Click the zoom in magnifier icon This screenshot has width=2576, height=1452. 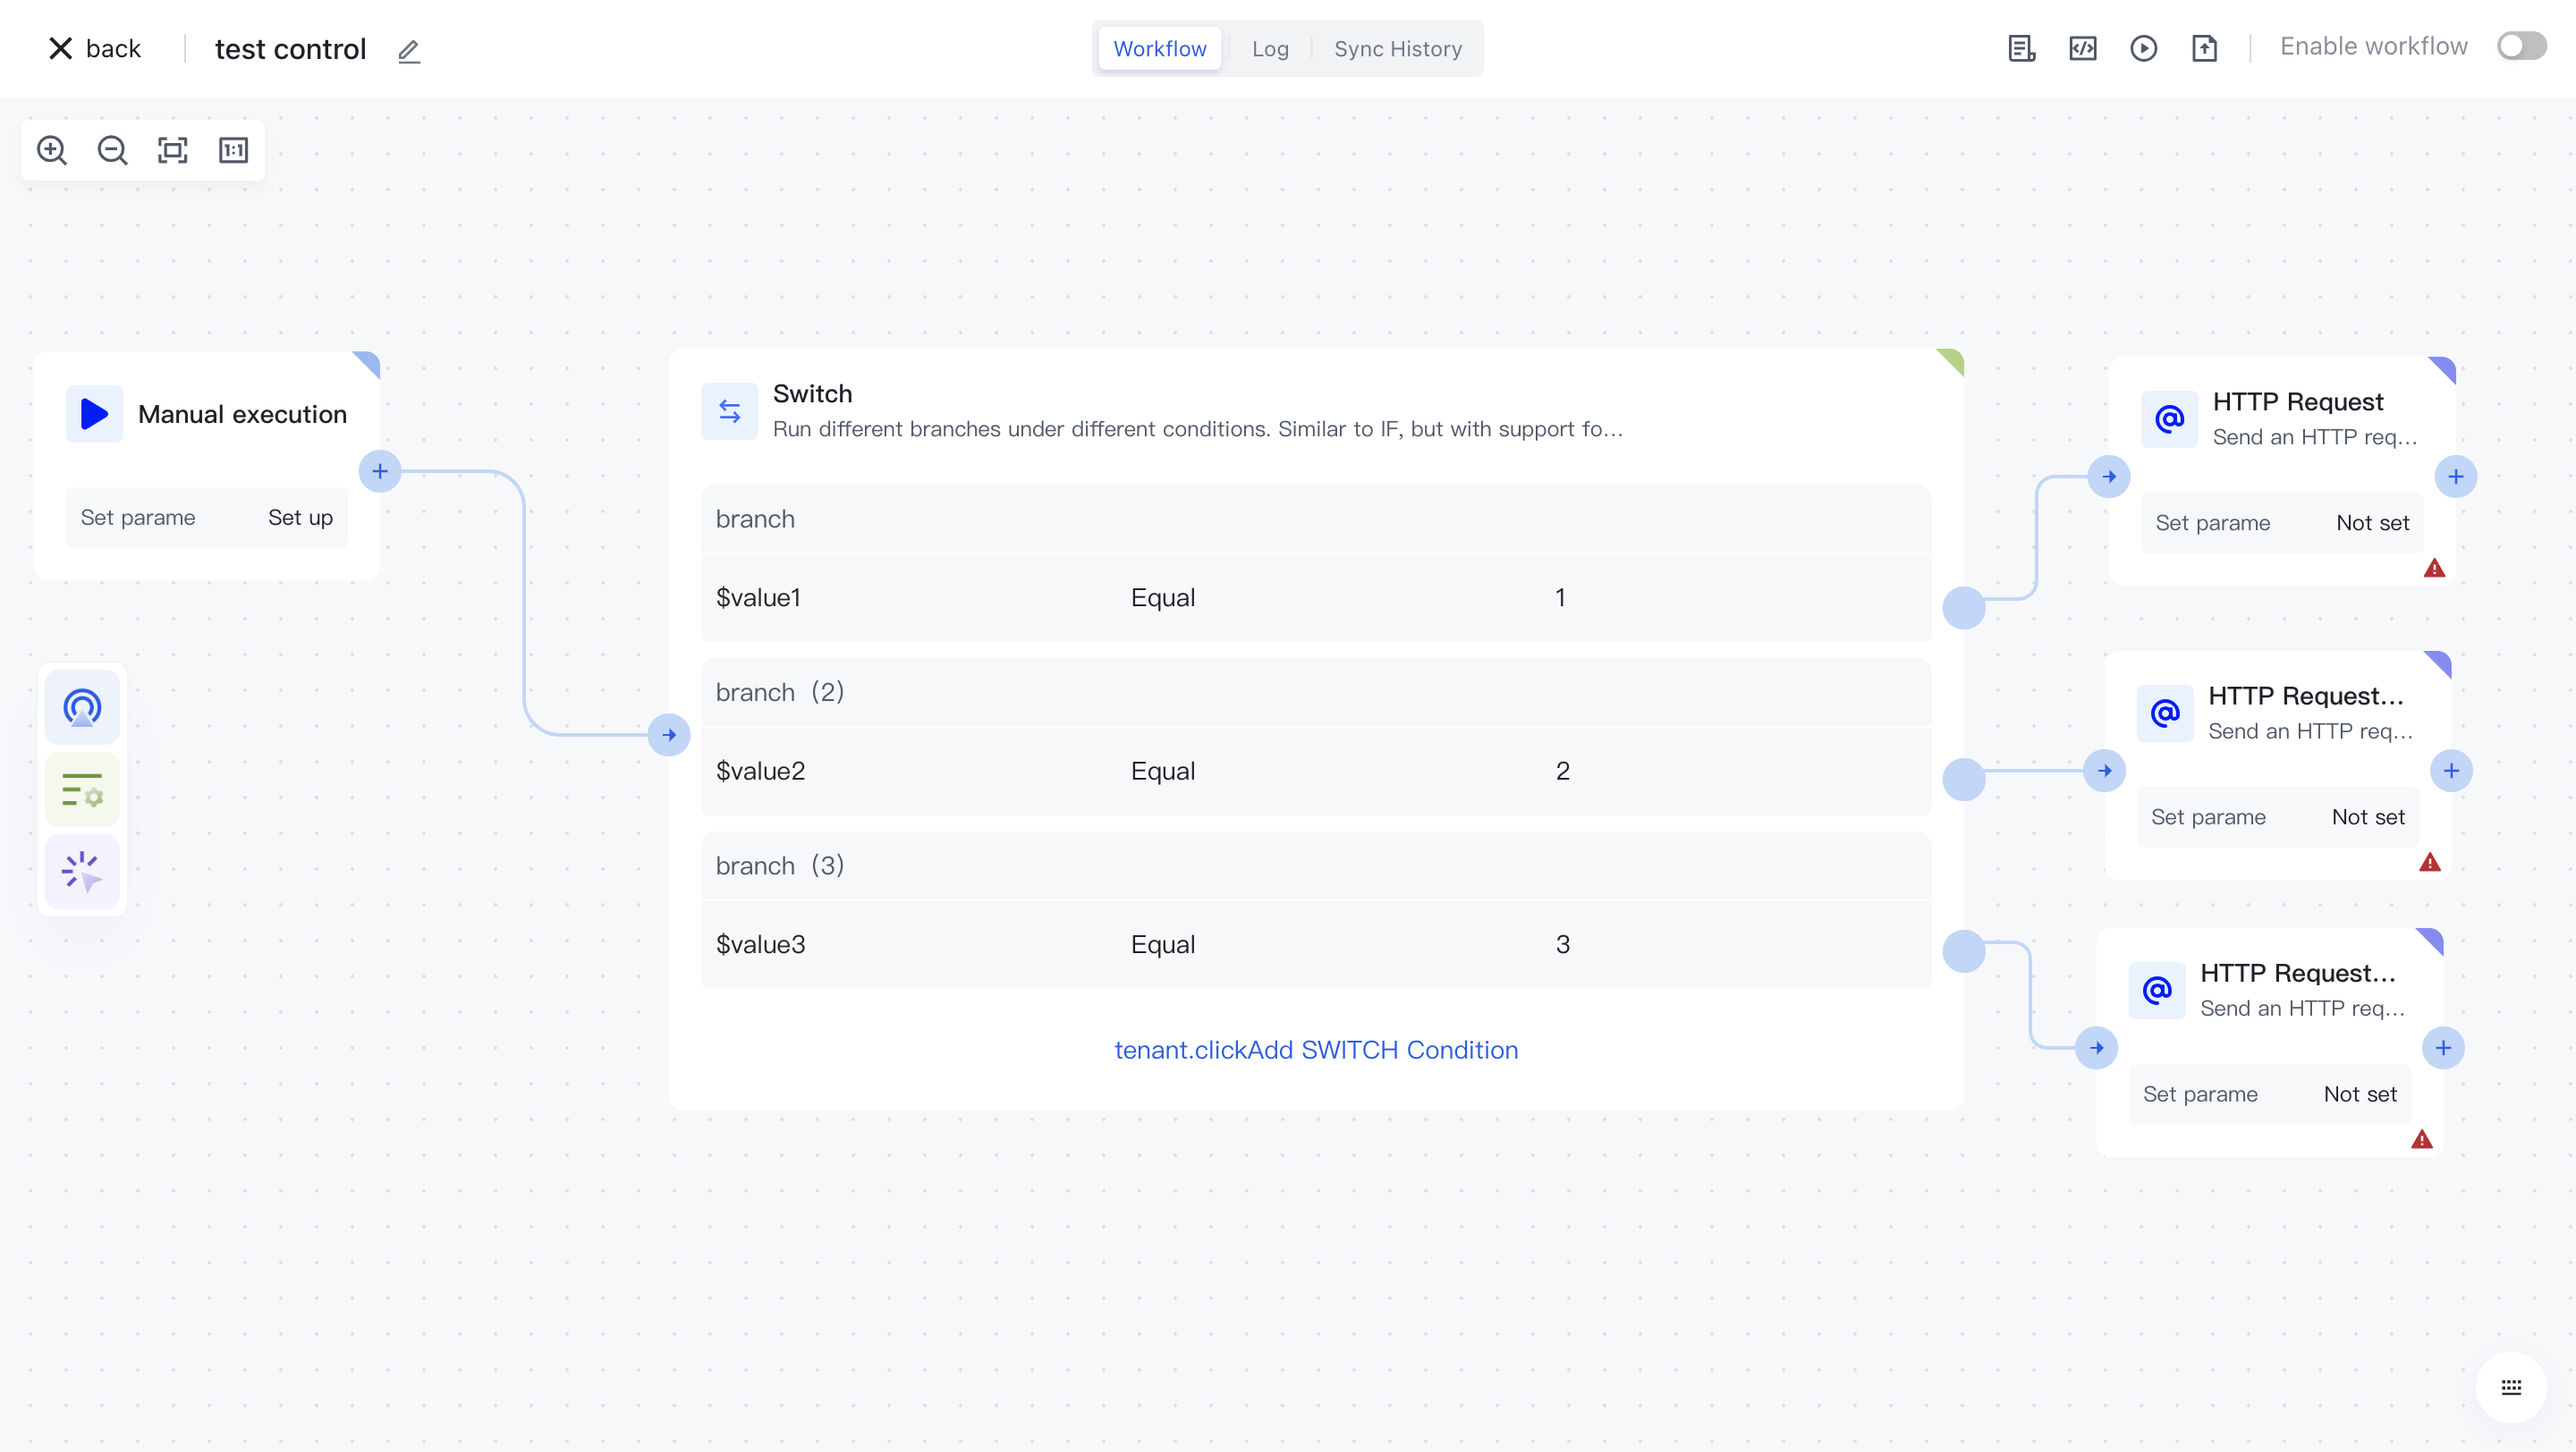[x=52, y=150]
